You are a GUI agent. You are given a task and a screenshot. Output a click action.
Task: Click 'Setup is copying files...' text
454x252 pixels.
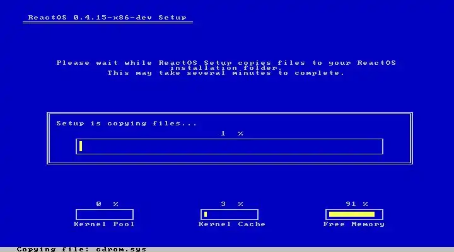127,123
